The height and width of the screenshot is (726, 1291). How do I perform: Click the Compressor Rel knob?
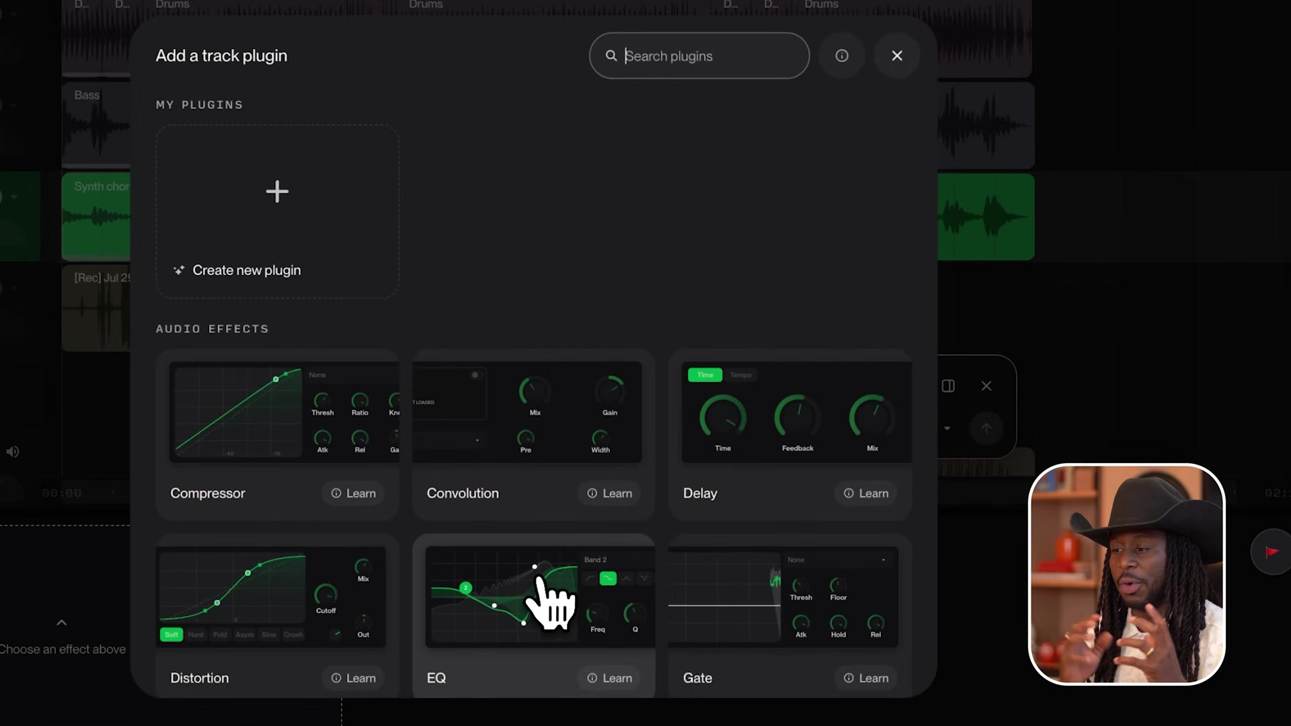[x=360, y=438]
